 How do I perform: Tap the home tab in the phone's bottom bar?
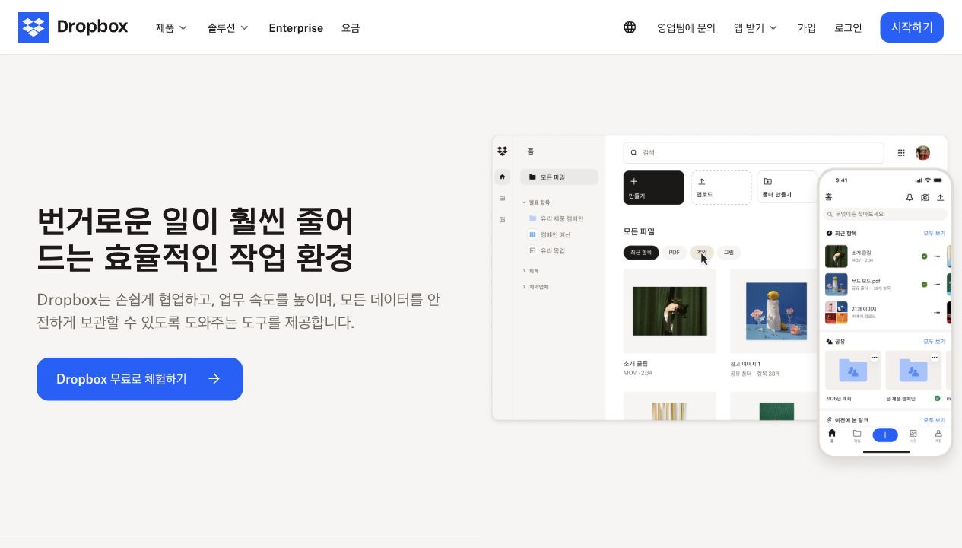pos(832,435)
